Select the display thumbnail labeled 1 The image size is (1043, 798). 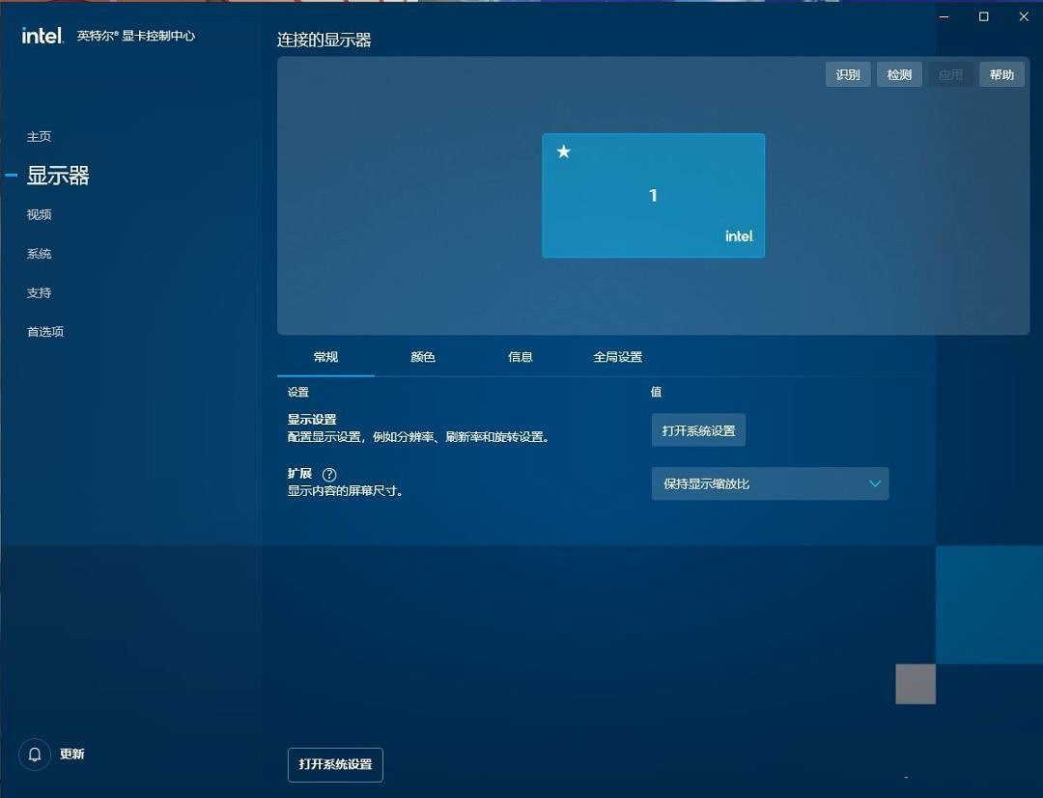tap(653, 195)
